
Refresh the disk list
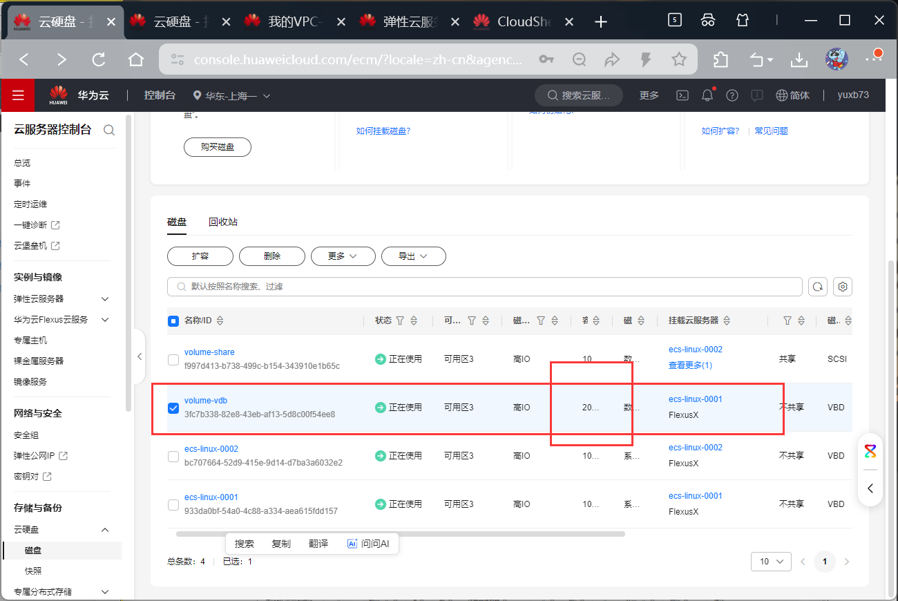pos(818,287)
